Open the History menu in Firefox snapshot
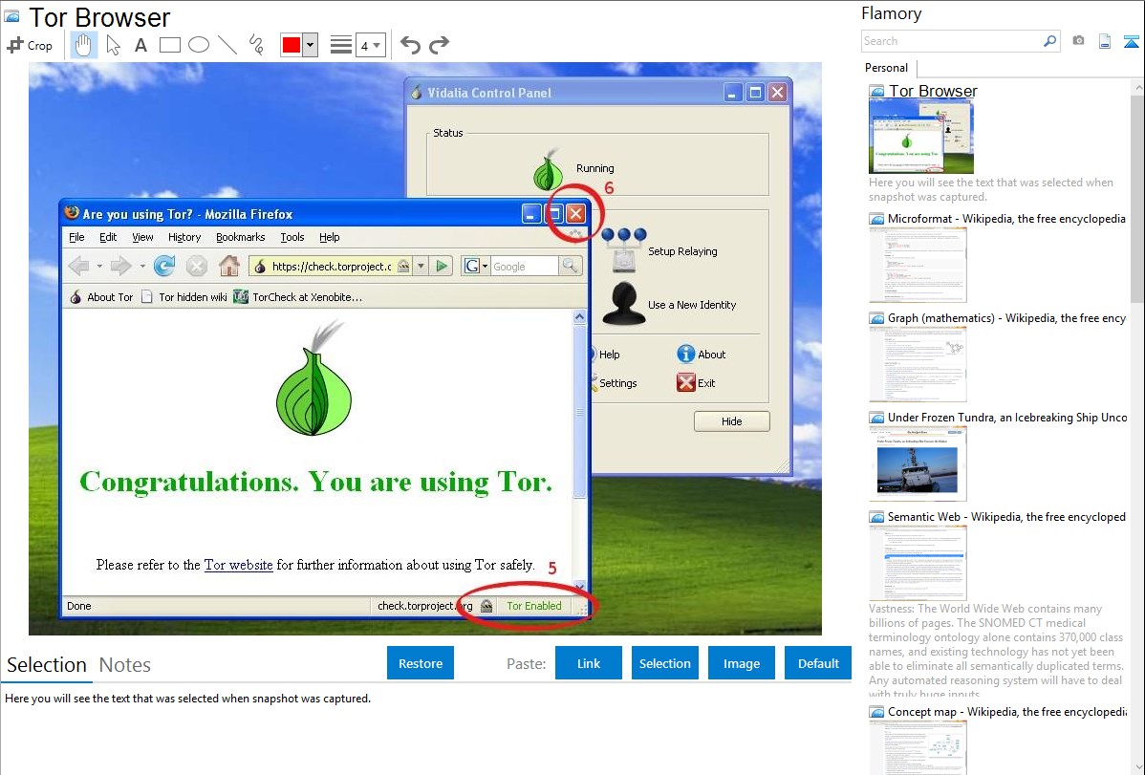Screen dimensions: 1145x775 click(184, 237)
